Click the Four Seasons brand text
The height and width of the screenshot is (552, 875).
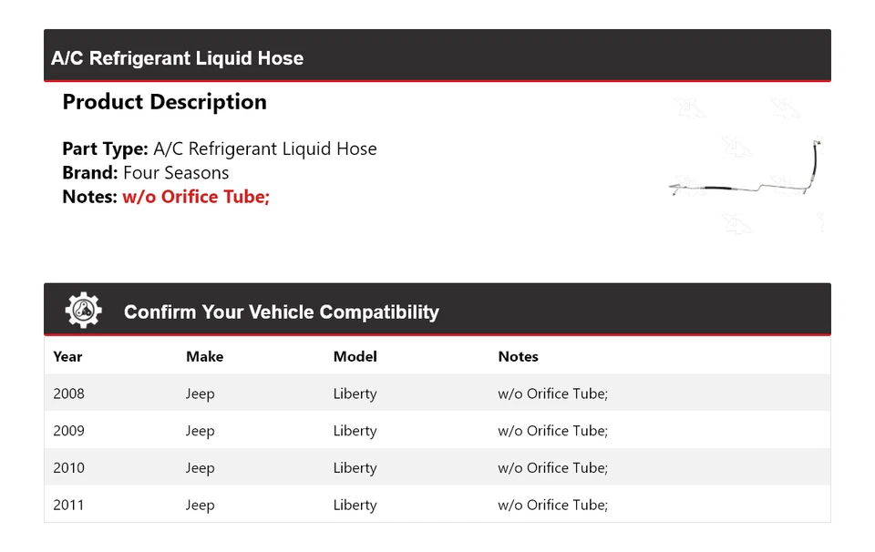pos(176,173)
